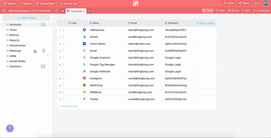Collapse the sidebar with double chevron
The width and height of the screenshot is (271, 138).
coord(57,11)
